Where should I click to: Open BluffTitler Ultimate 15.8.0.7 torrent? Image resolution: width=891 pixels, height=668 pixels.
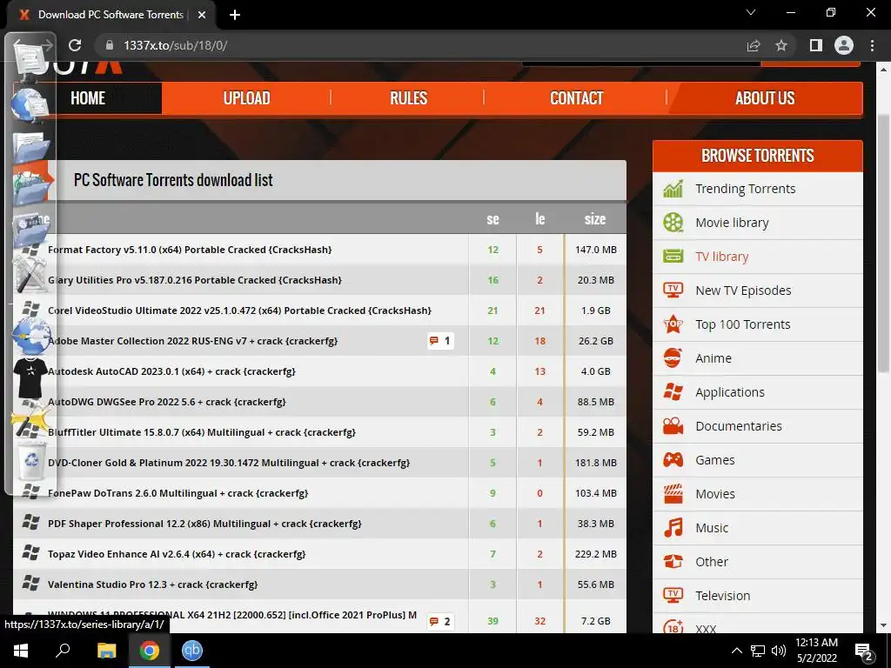[202, 432]
